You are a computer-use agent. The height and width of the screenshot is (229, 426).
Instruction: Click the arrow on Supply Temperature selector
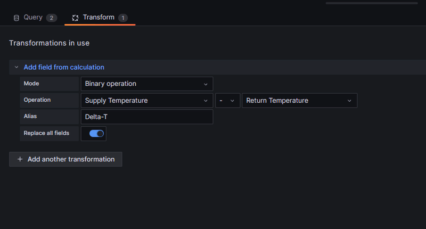coord(206,101)
